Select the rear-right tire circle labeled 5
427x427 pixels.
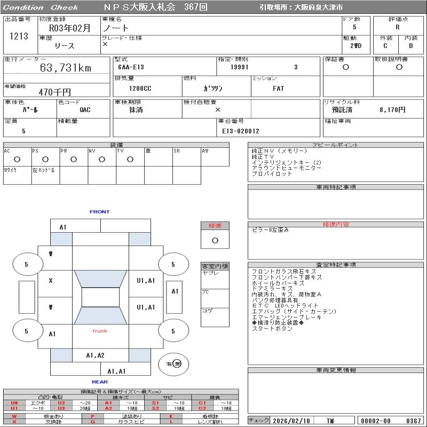[x=173, y=331]
